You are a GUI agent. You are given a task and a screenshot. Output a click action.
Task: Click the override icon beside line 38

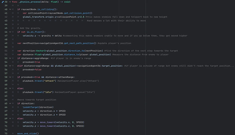[3, 2]
